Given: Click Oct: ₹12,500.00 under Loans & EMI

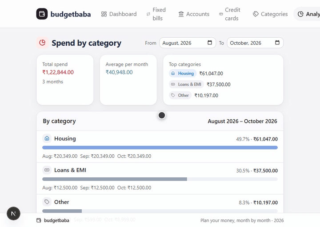Looking at the screenshot, I should (134, 188).
